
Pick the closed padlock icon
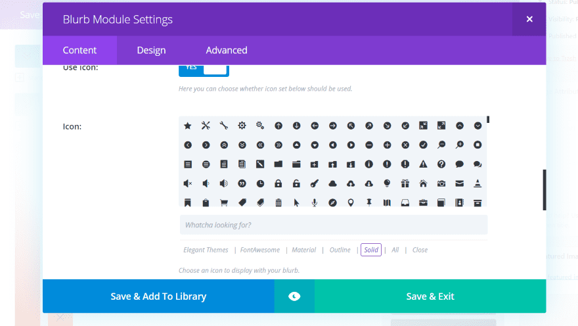278,183
